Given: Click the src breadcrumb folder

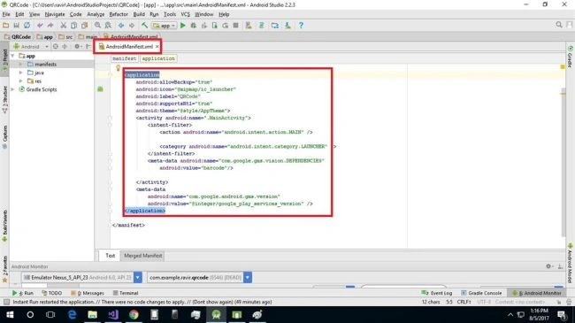Looking at the screenshot, I should (65, 36).
